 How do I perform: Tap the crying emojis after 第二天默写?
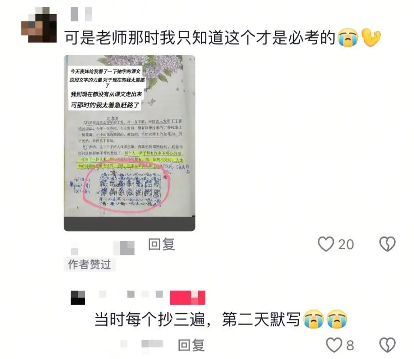(325, 319)
